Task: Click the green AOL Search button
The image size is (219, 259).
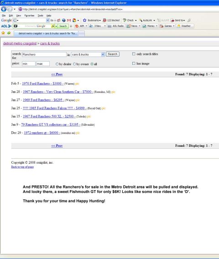Action: [x=63, y=26]
